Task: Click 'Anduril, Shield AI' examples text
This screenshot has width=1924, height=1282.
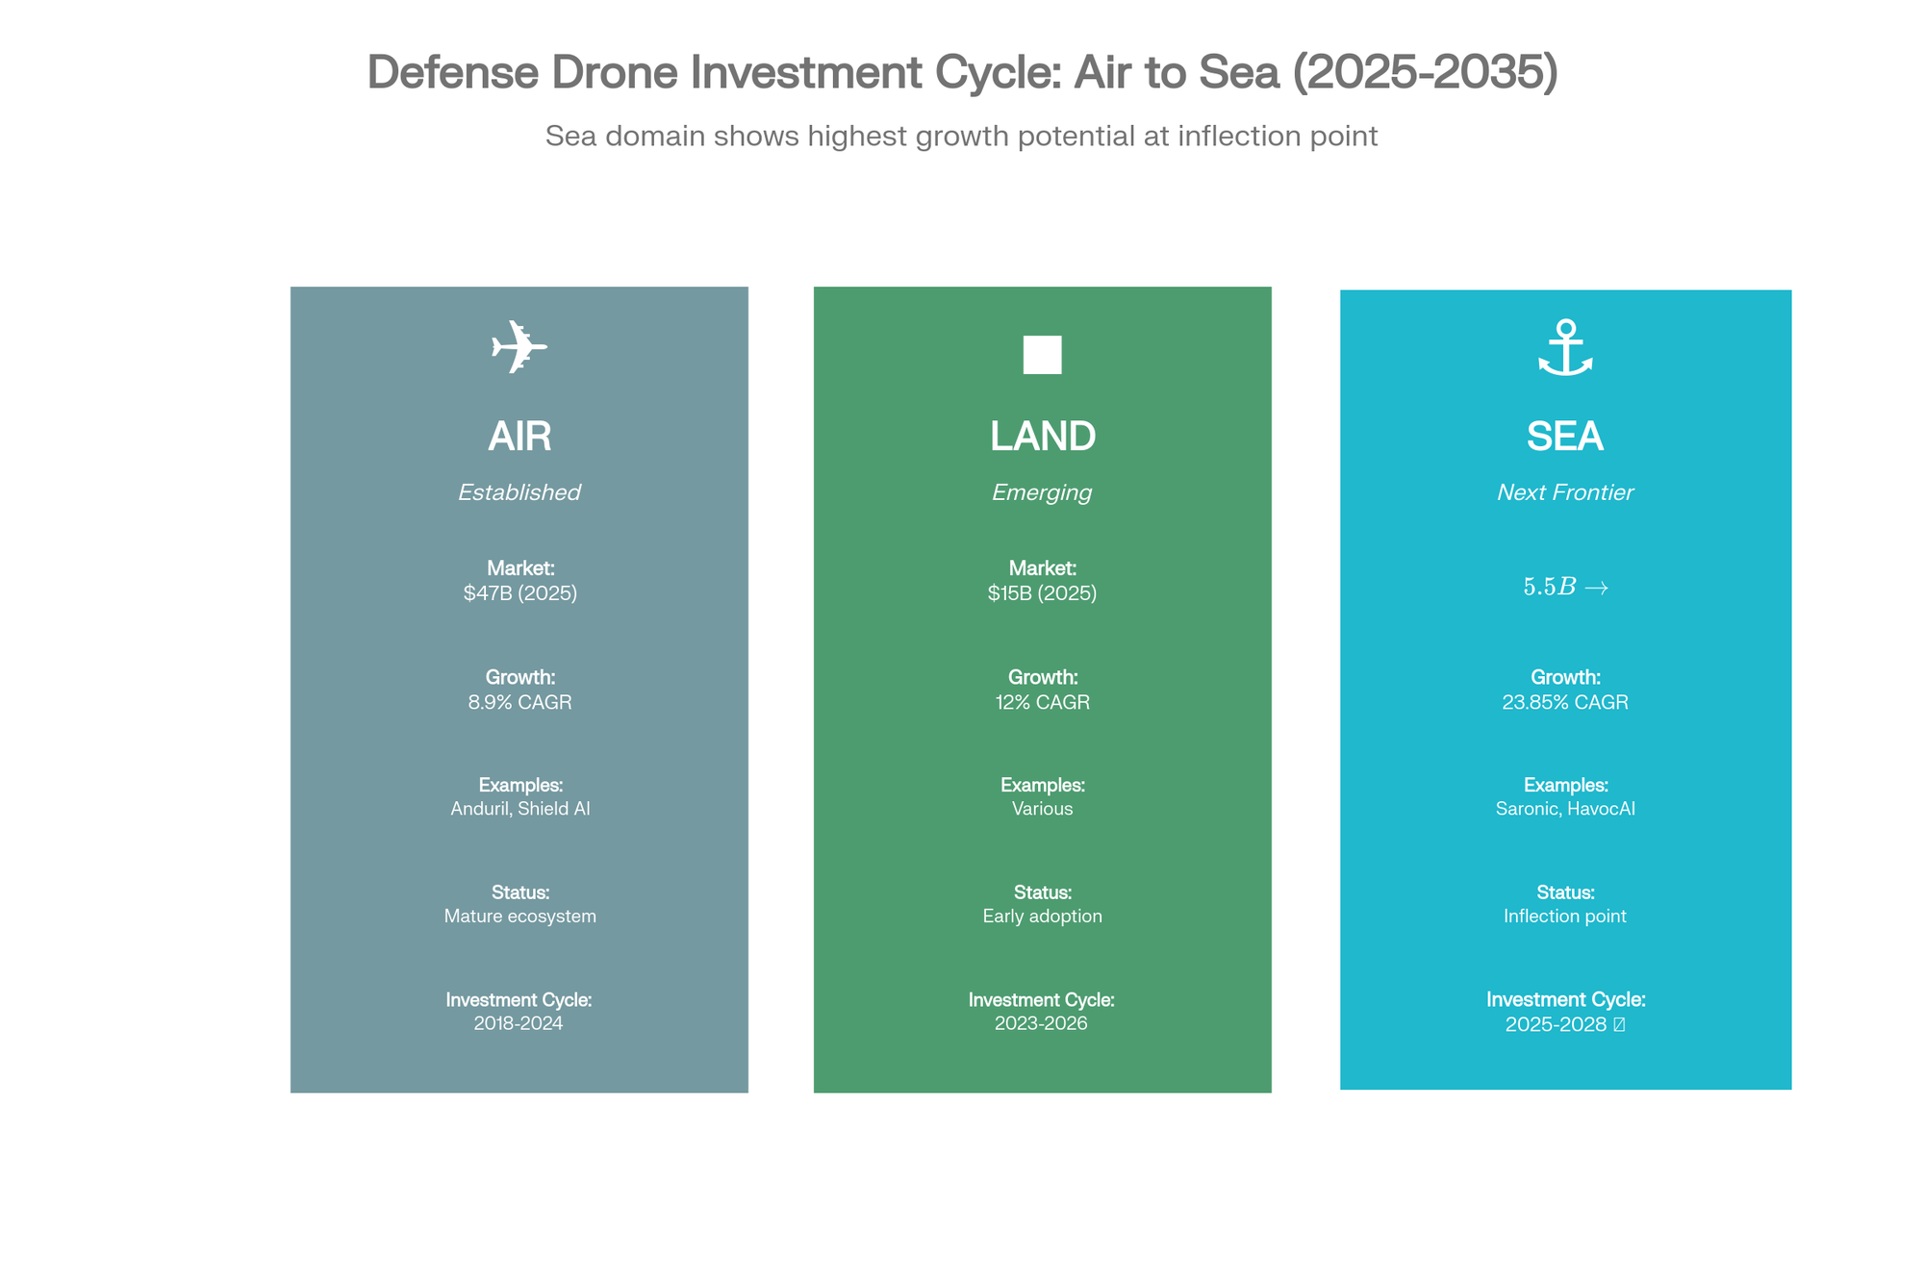Action: point(519,809)
